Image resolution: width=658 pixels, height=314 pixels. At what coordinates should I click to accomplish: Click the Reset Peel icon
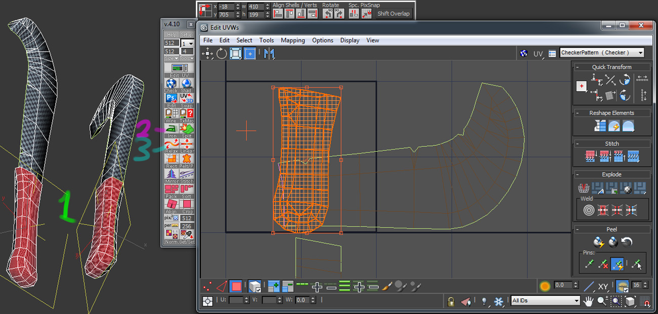[x=627, y=242]
